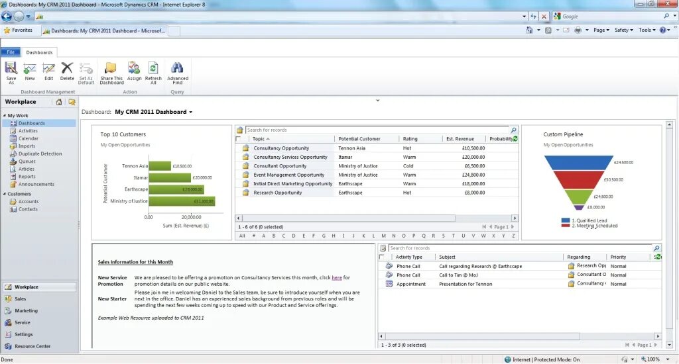
Task: Click the 'here' promotion link
Action: click(x=336, y=277)
